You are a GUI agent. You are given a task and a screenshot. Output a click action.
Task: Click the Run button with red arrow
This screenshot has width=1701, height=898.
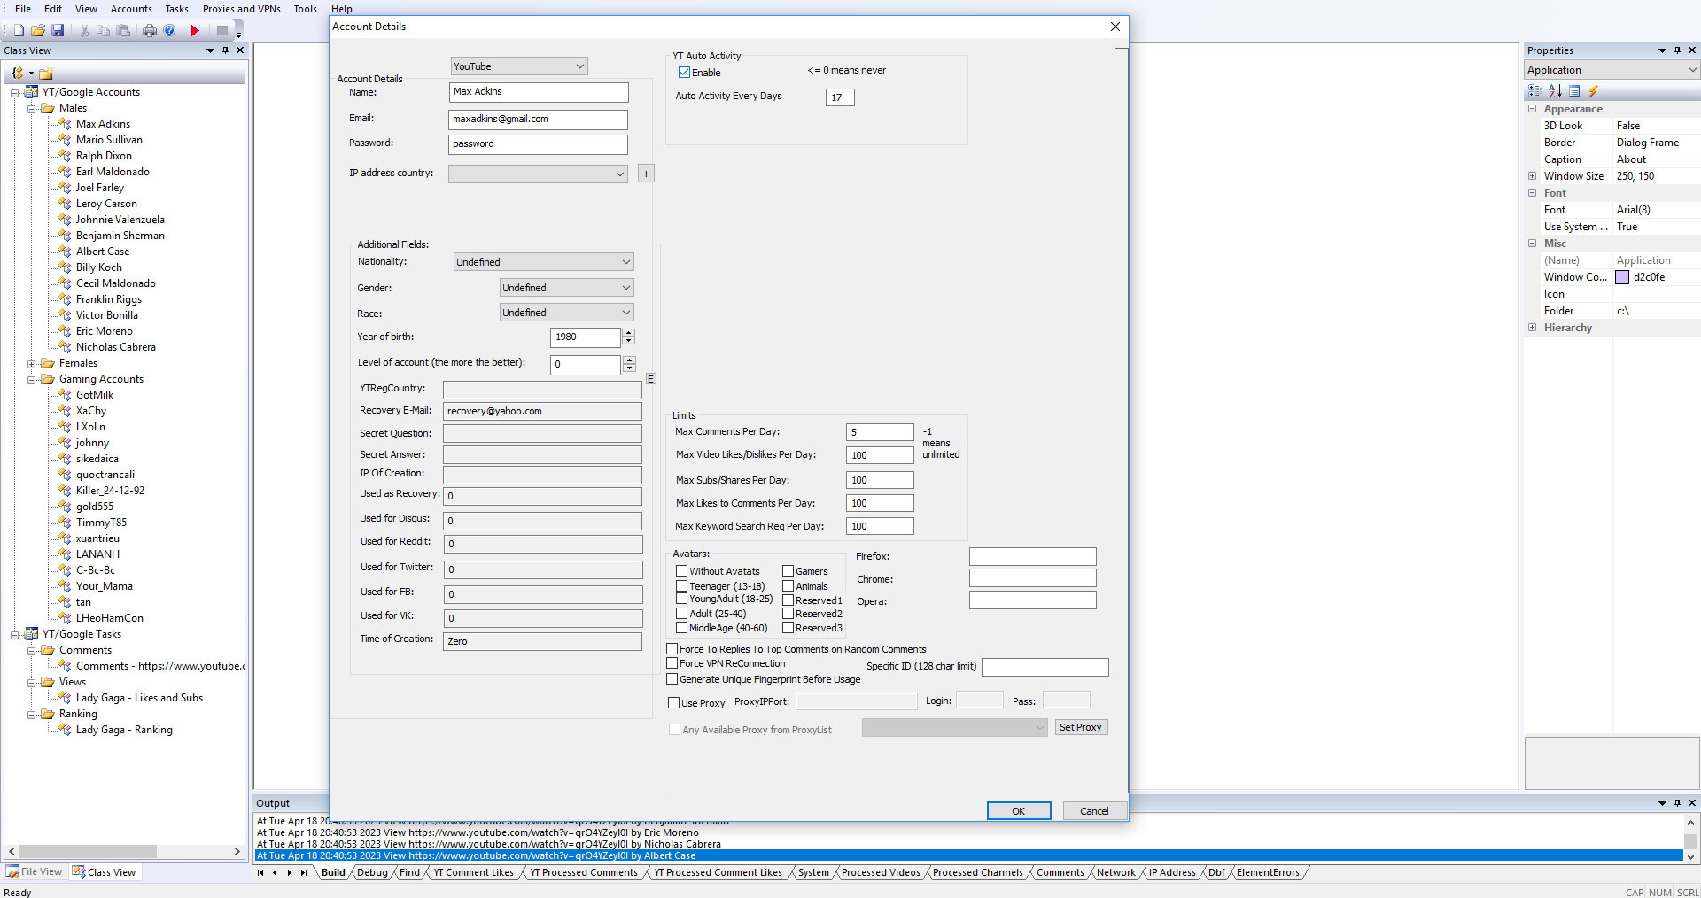pyautogui.click(x=194, y=29)
